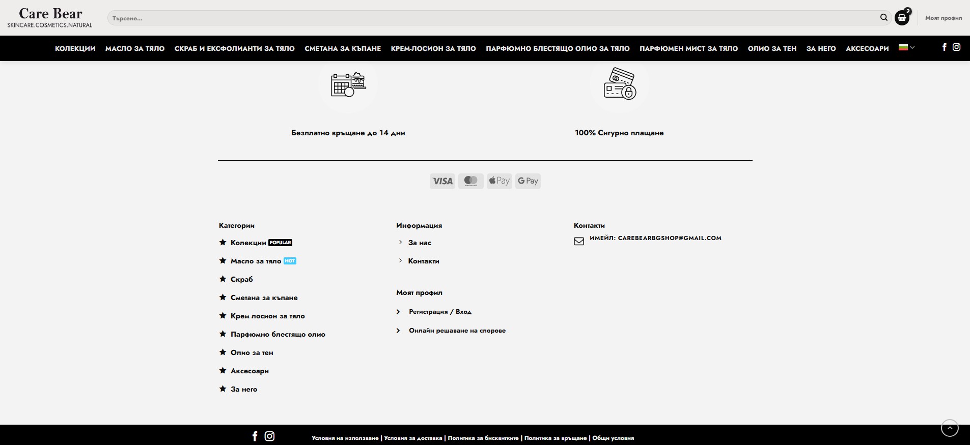Click the scroll-to-top arrow button

pos(949,428)
